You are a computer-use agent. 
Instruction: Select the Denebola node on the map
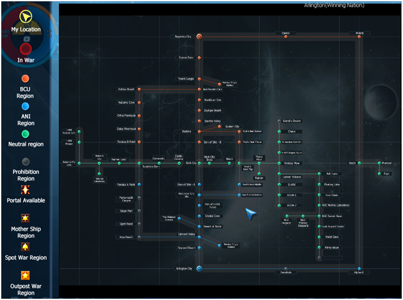pos(286,269)
